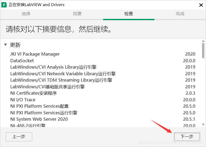Click version 20.0.0 beside DataSocket

click(189, 61)
